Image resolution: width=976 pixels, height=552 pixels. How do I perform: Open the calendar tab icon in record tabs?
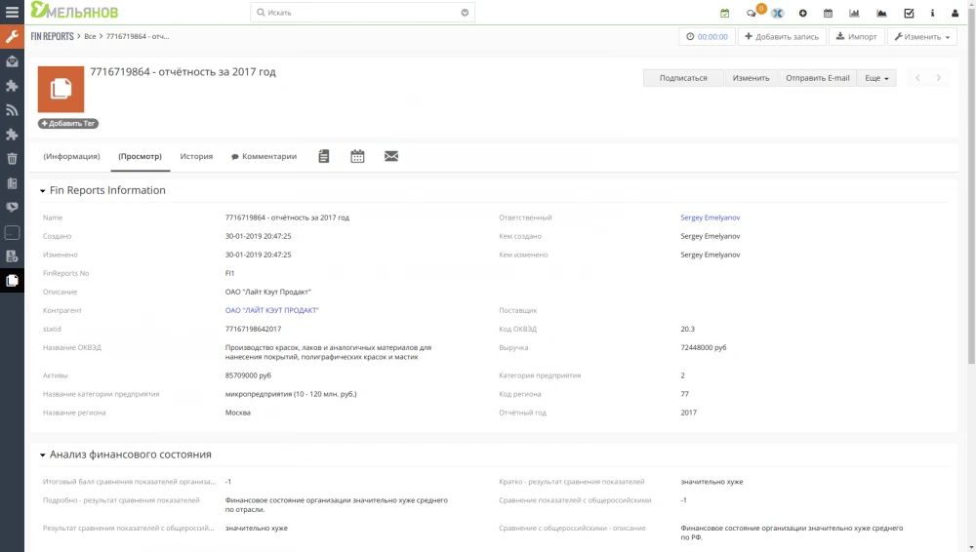tap(357, 156)
